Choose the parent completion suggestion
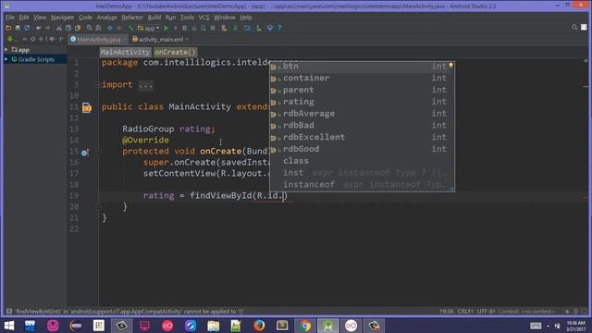 coord(362,90)
